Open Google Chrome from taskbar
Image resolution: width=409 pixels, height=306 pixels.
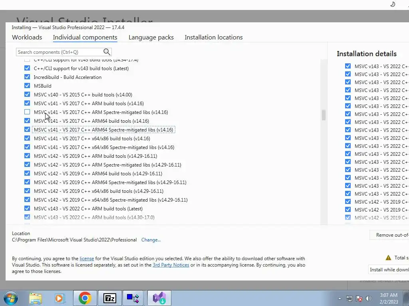point(85,298)
